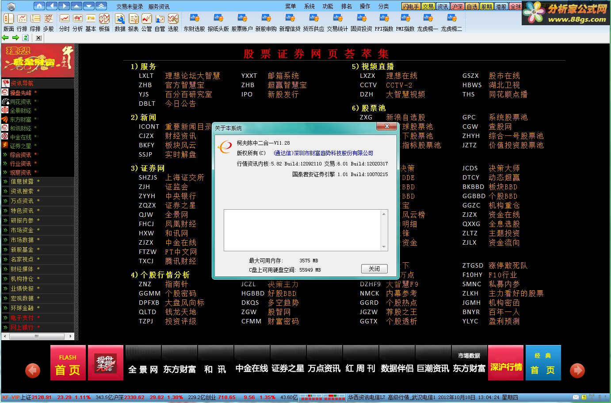Open the 货币供应 toolbar icon
Screen dimensions: 611x403
[314, 23]
